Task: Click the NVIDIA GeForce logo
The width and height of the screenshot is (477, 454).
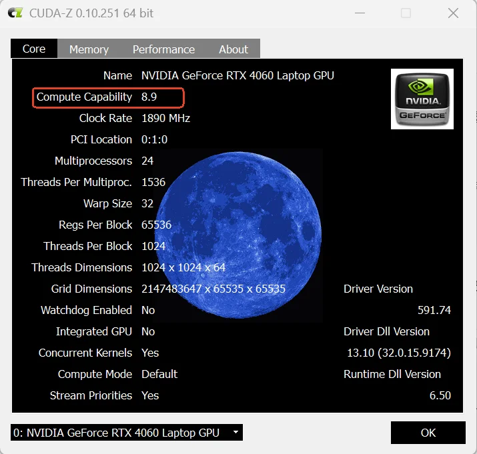Action: pyautogui.click(x=422, y=99)
